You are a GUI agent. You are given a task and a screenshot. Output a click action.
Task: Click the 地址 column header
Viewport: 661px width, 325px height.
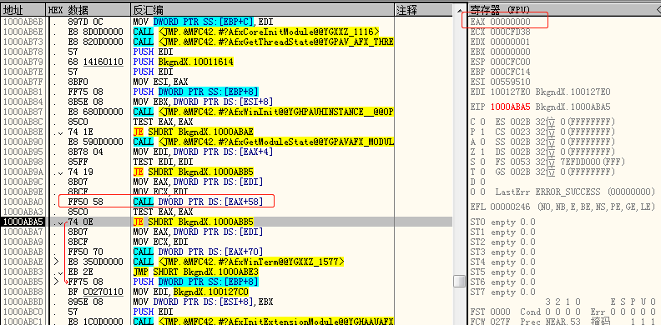point(23,10)
